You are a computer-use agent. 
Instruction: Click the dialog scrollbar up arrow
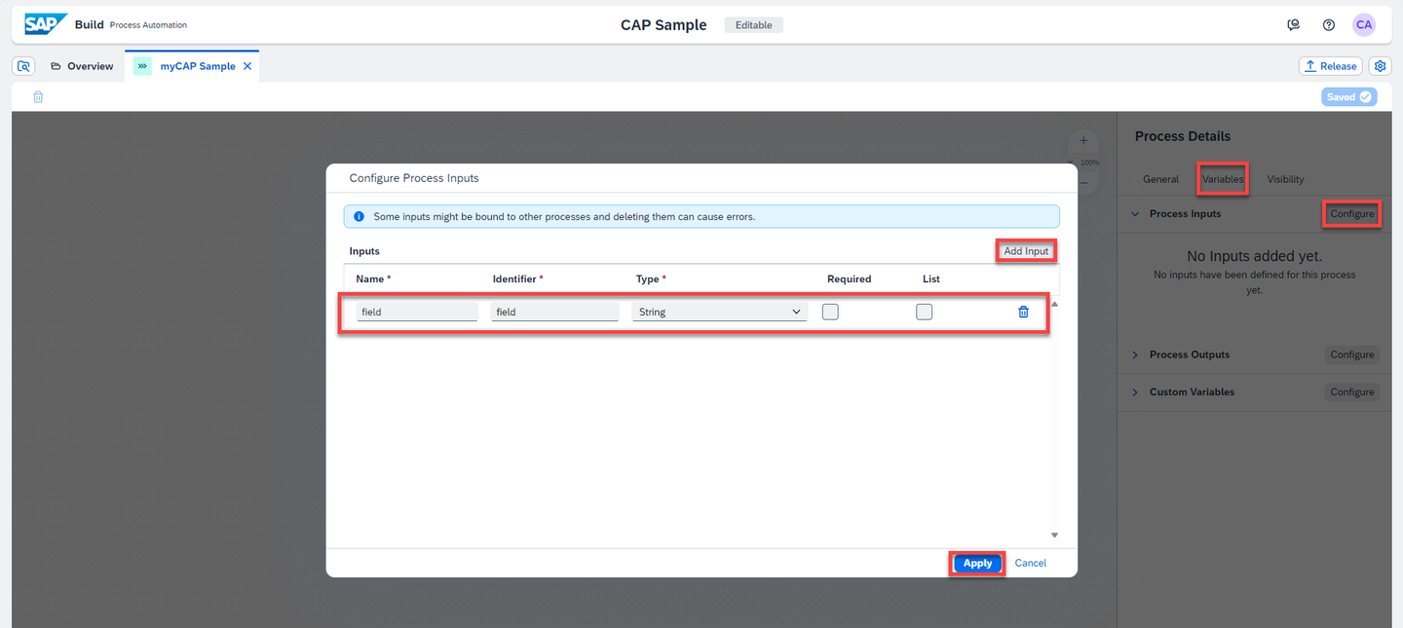(x=1054, y=305)
